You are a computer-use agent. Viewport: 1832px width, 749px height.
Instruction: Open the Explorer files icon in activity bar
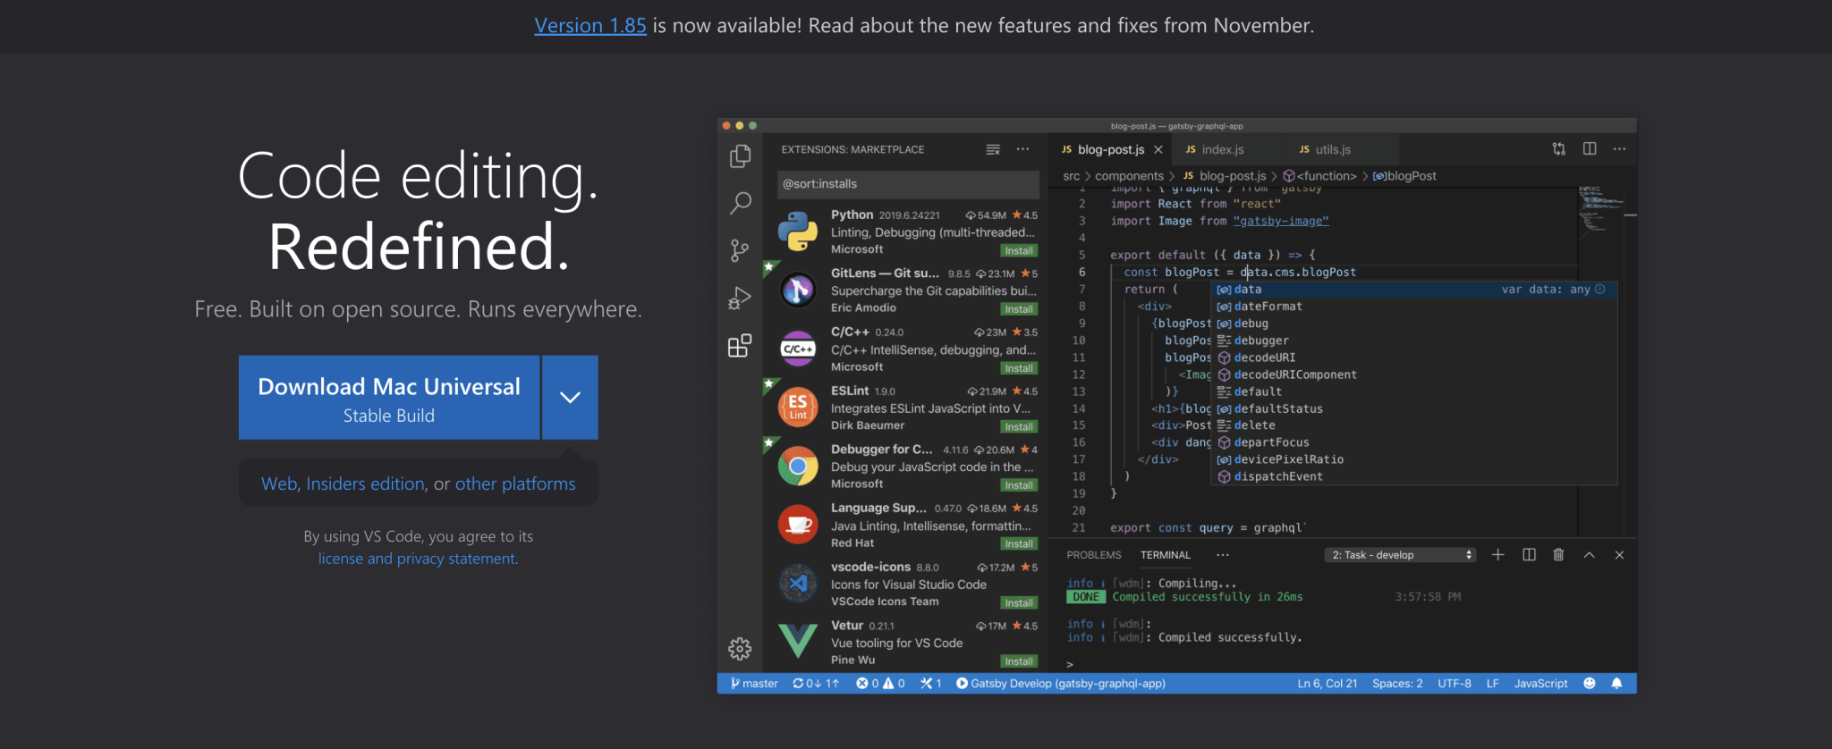[740, 156]
